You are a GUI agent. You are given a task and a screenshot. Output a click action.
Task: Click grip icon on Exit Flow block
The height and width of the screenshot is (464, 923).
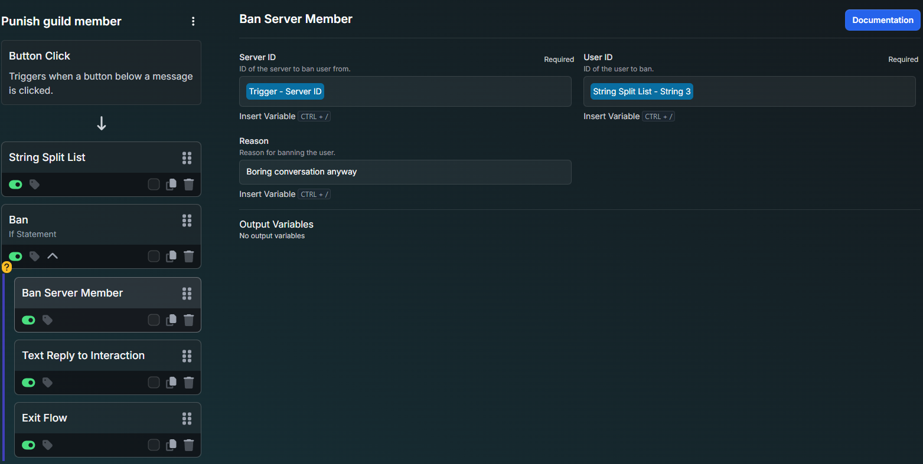[x=187, y=419]
